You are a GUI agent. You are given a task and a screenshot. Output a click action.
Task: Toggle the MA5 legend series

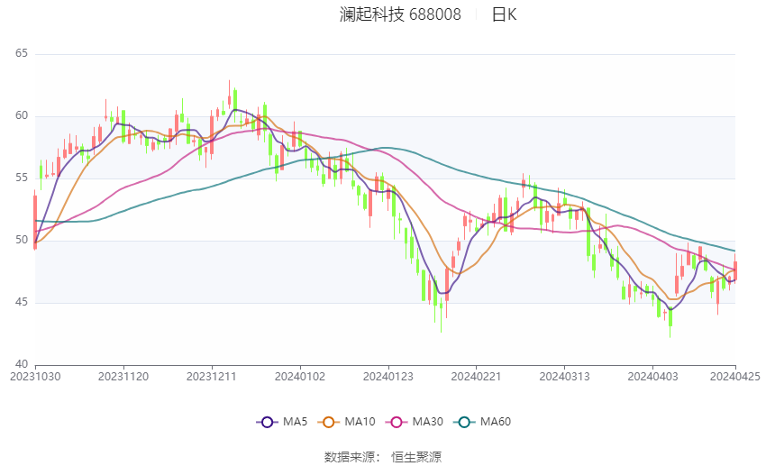(x=282, y=422)
